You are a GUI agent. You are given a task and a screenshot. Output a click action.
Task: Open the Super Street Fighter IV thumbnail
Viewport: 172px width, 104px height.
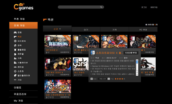click(x=58, y=86)
